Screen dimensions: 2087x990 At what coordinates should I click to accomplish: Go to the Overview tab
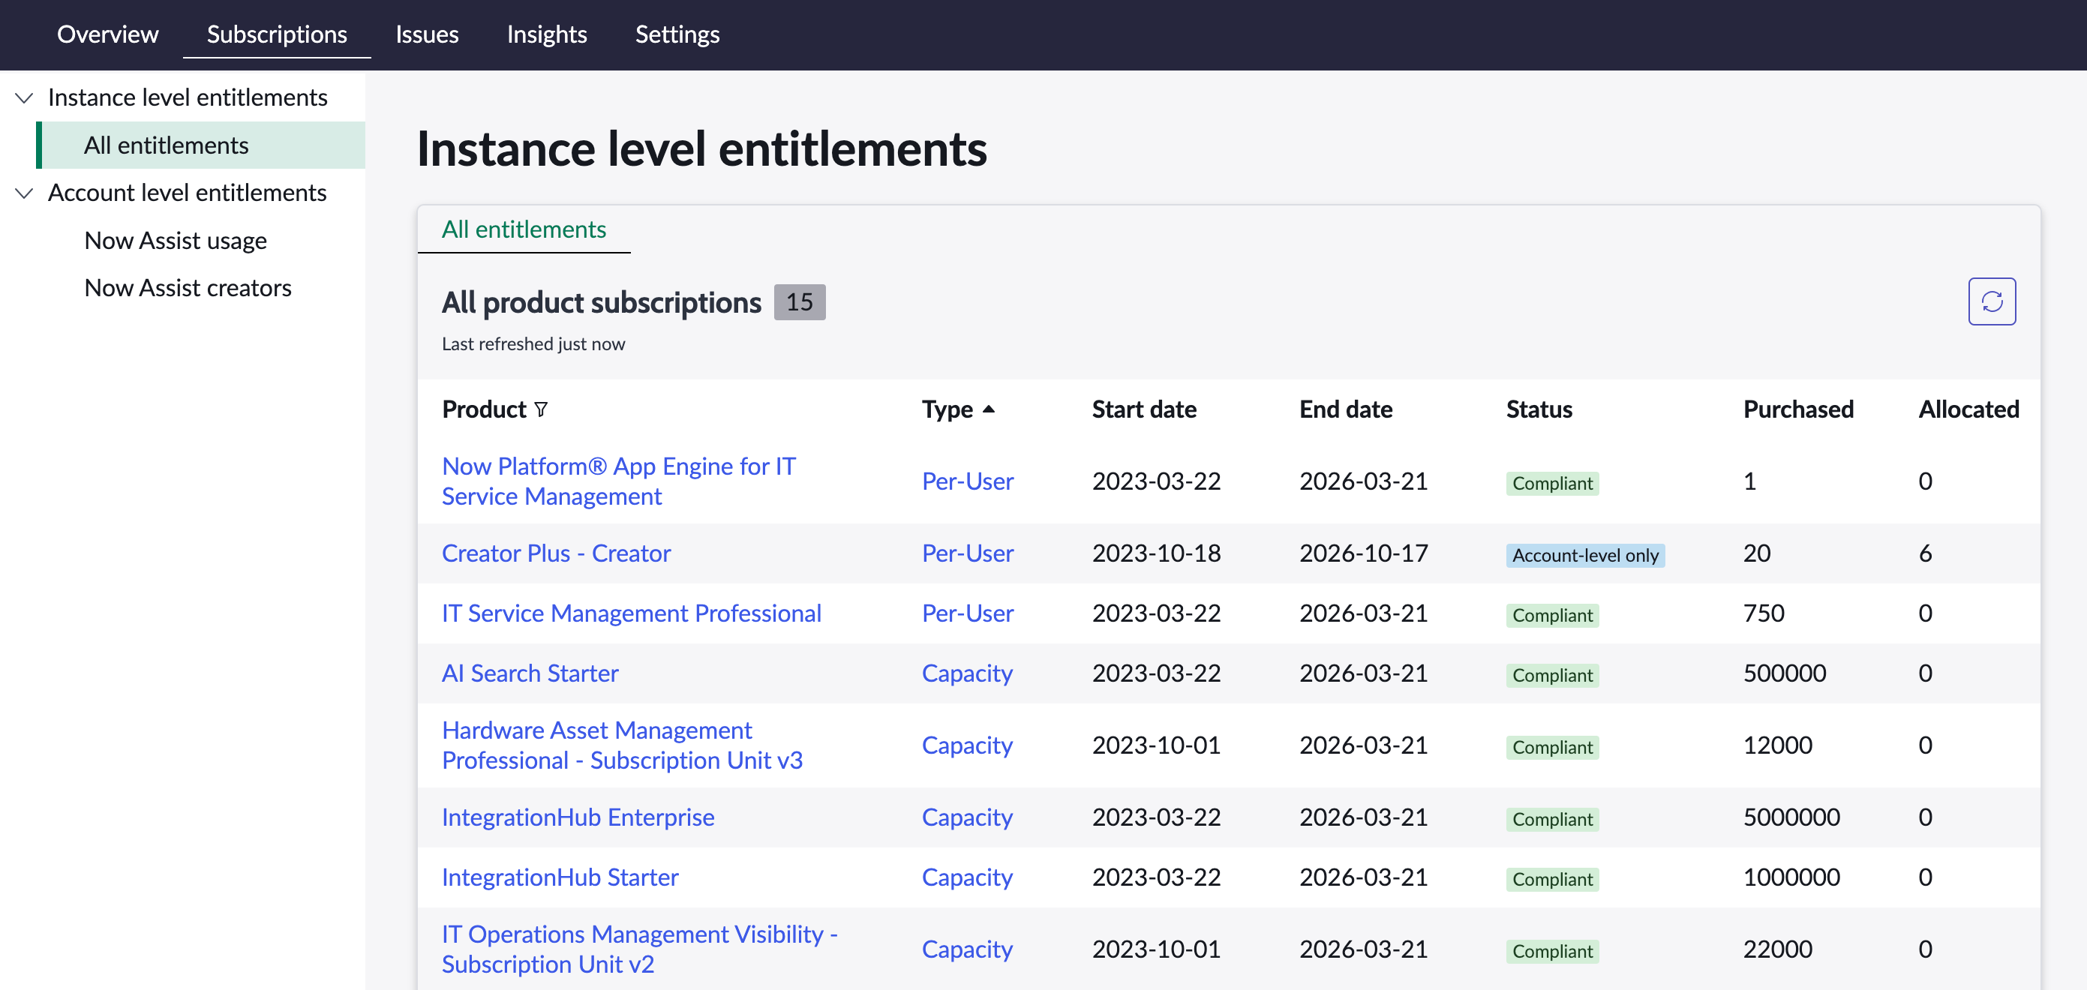point(108,34)
